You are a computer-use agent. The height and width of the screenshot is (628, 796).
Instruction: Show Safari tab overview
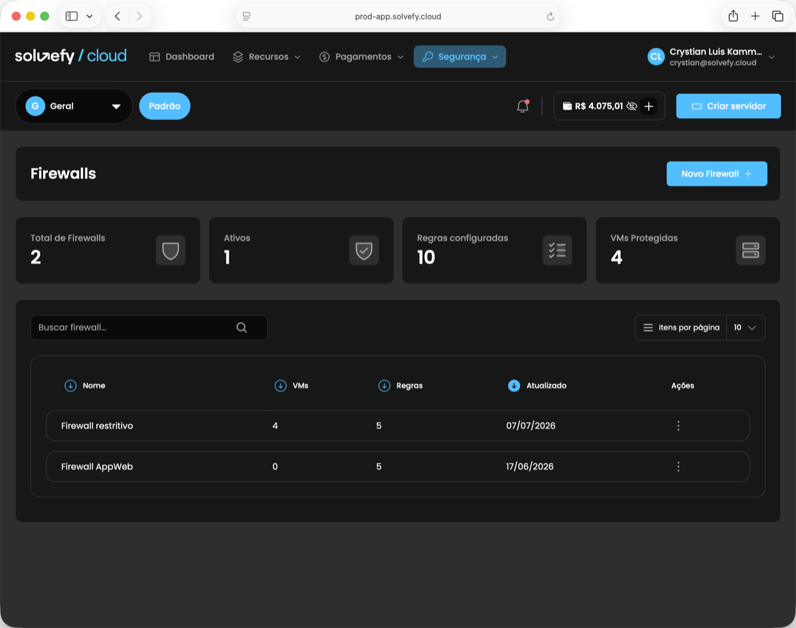777,16
